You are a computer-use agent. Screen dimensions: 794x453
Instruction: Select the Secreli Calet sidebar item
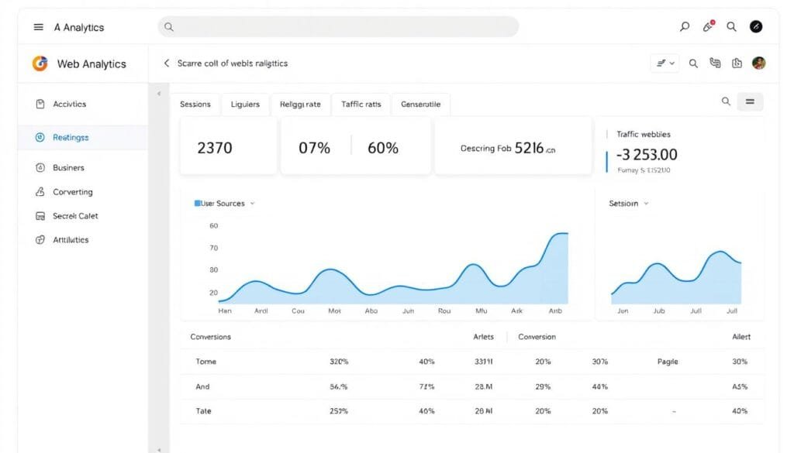pyautogui.click(x=75, y=216)
